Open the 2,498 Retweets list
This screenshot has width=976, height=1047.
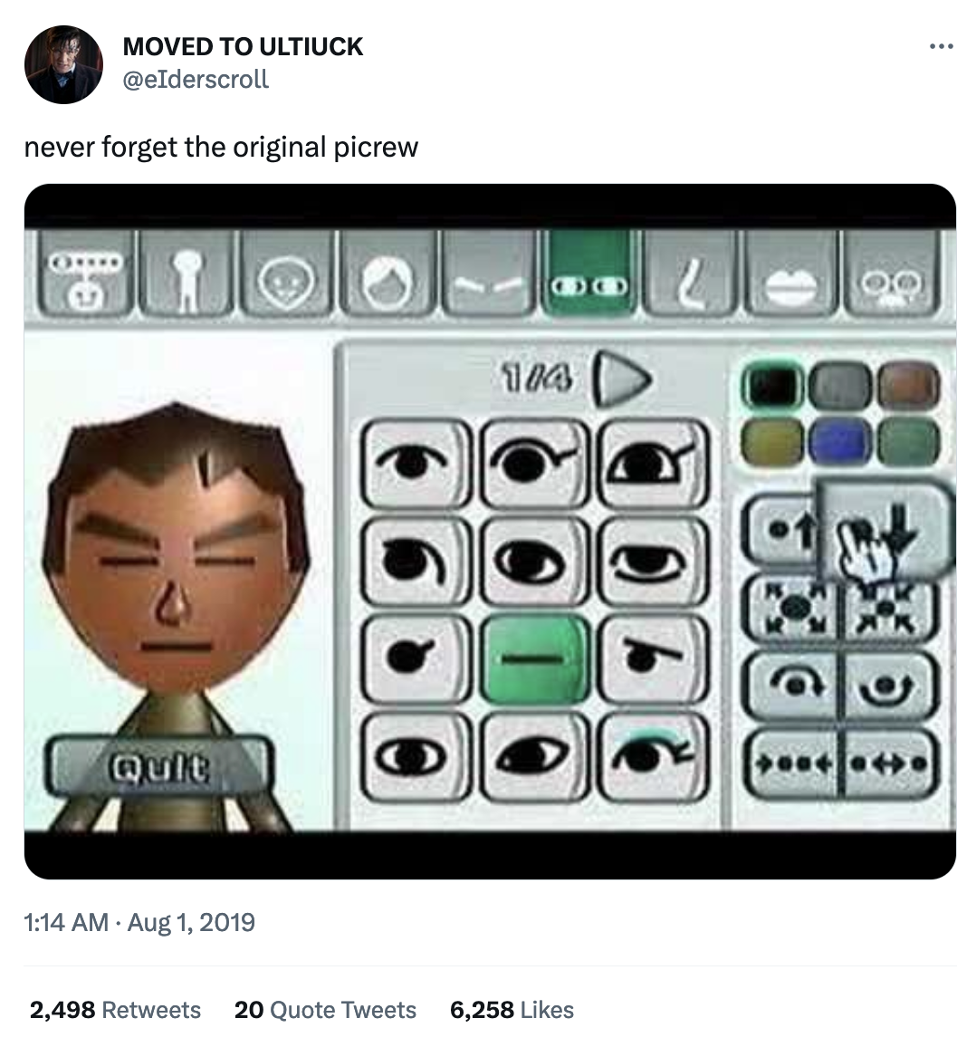[x=115, y=1010]
